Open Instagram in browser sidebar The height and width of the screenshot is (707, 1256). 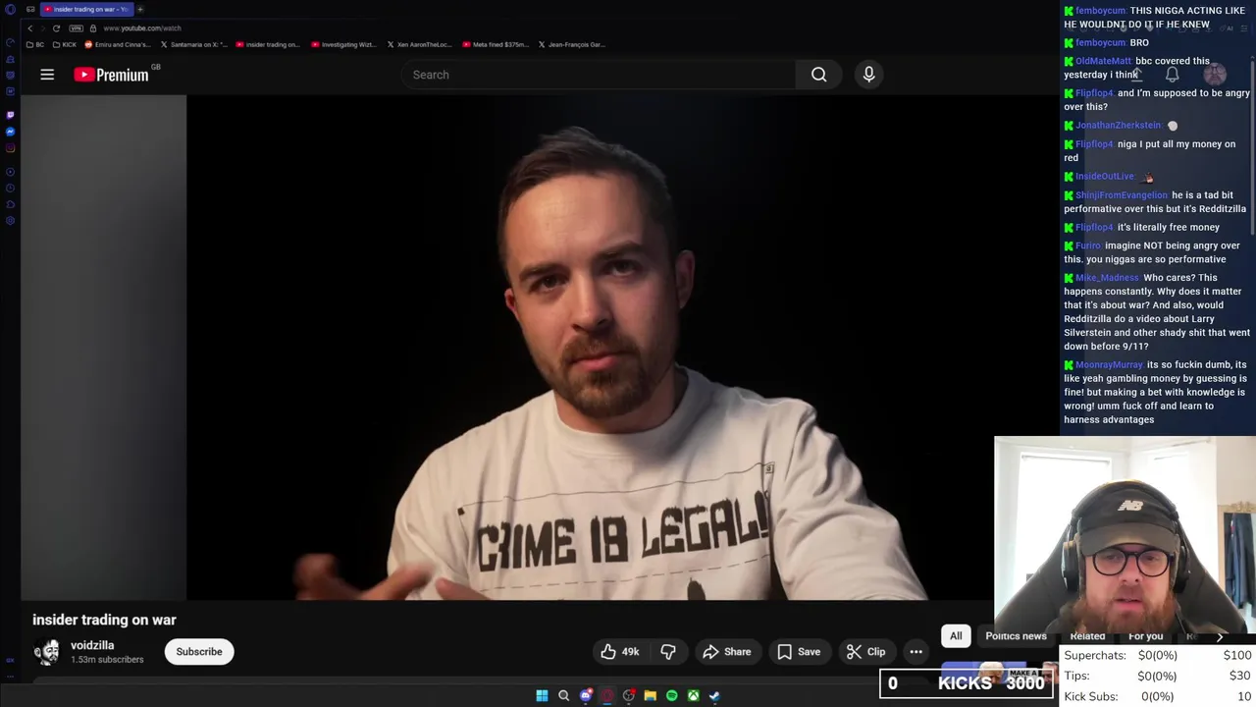(x=11, y=148)
